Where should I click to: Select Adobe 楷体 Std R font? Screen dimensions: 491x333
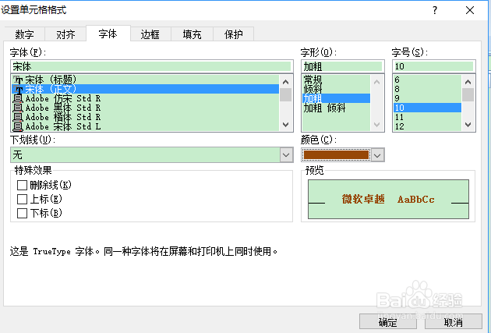145,117
